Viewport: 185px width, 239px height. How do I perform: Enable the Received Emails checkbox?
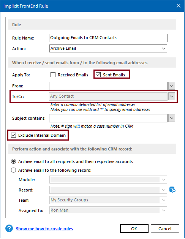(x=53, y=75)
